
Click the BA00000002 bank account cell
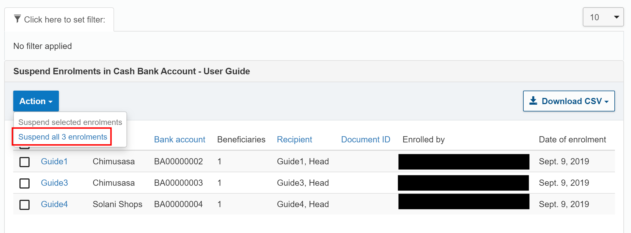tap(178, 161)
